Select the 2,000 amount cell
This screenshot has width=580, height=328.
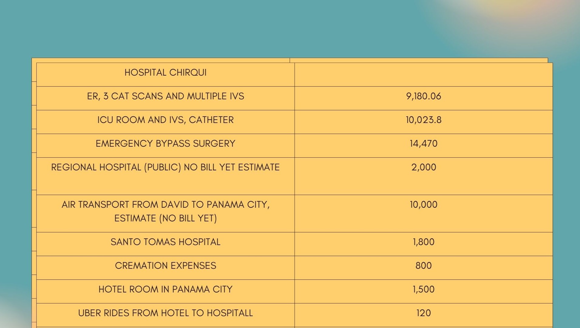[423, 167]
